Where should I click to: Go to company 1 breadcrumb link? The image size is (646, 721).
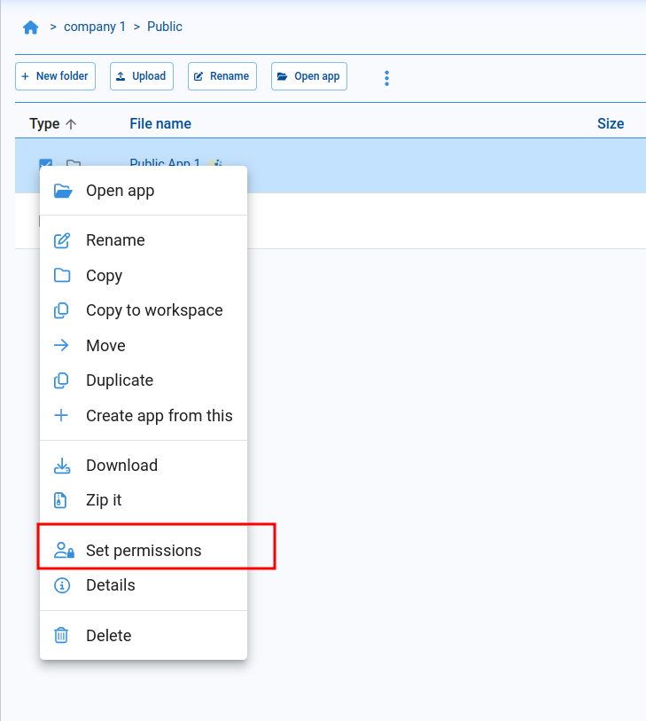[95, 27]
